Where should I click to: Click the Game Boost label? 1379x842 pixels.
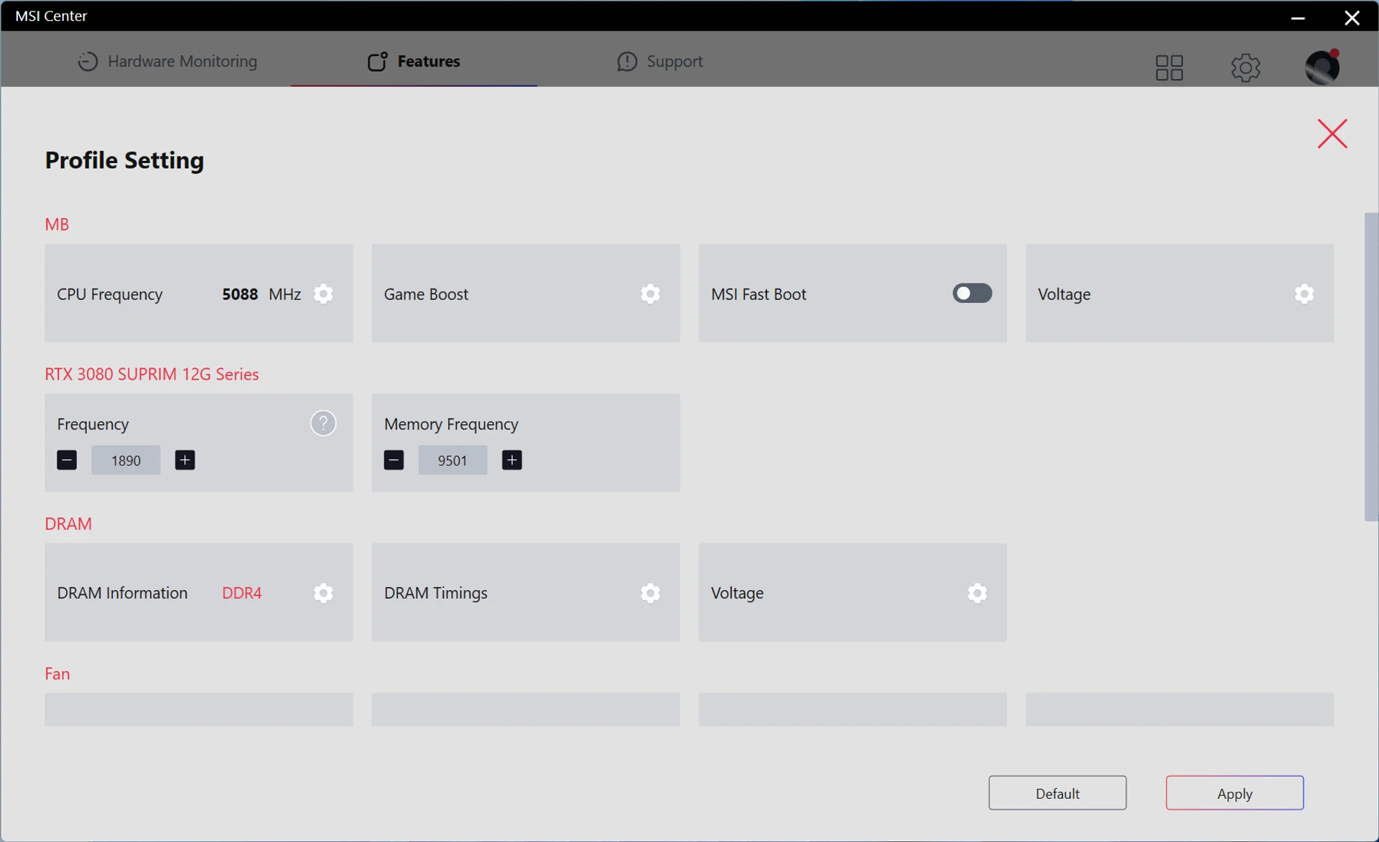pos(426,294)
